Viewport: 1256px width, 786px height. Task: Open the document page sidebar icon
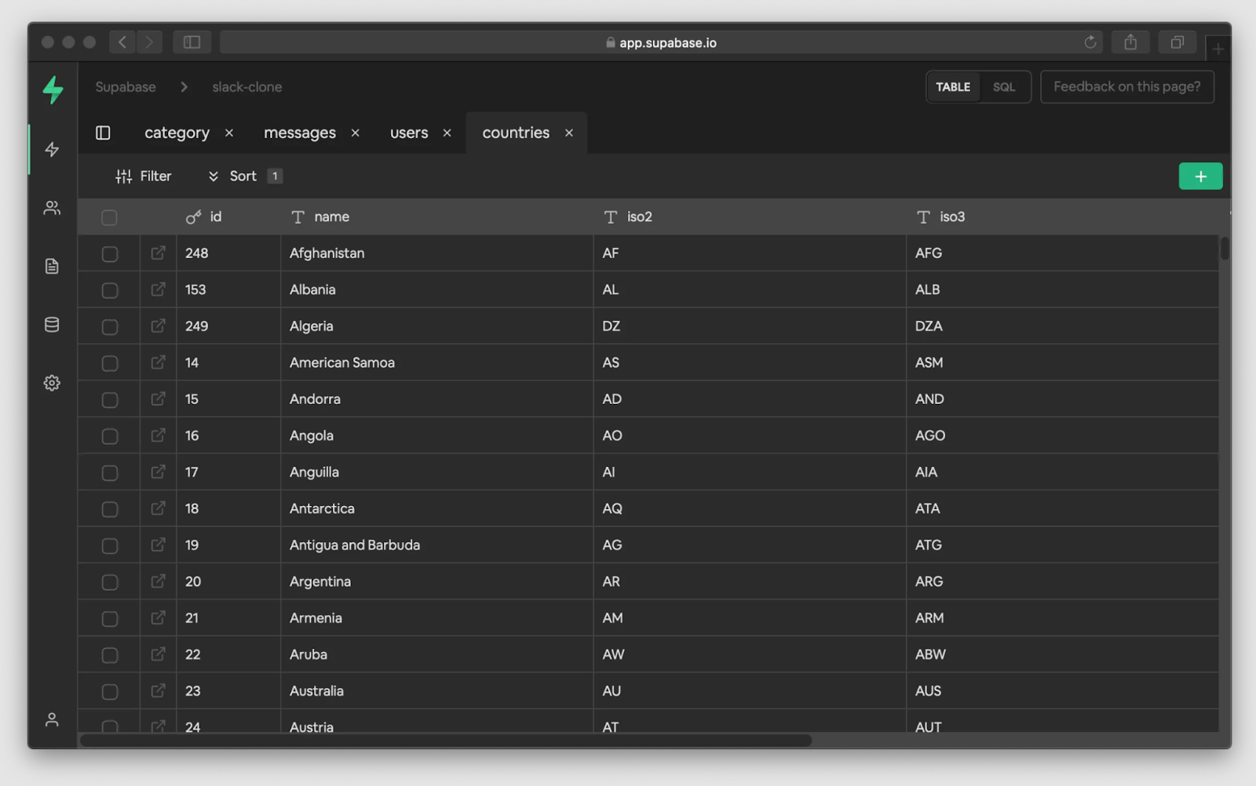click(52, 266)
